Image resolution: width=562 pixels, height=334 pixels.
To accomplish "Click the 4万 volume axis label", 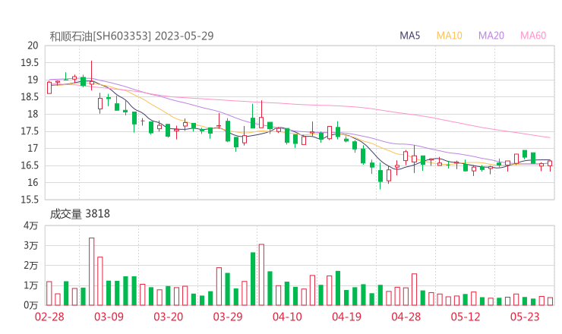I will (x=31, y=225).
